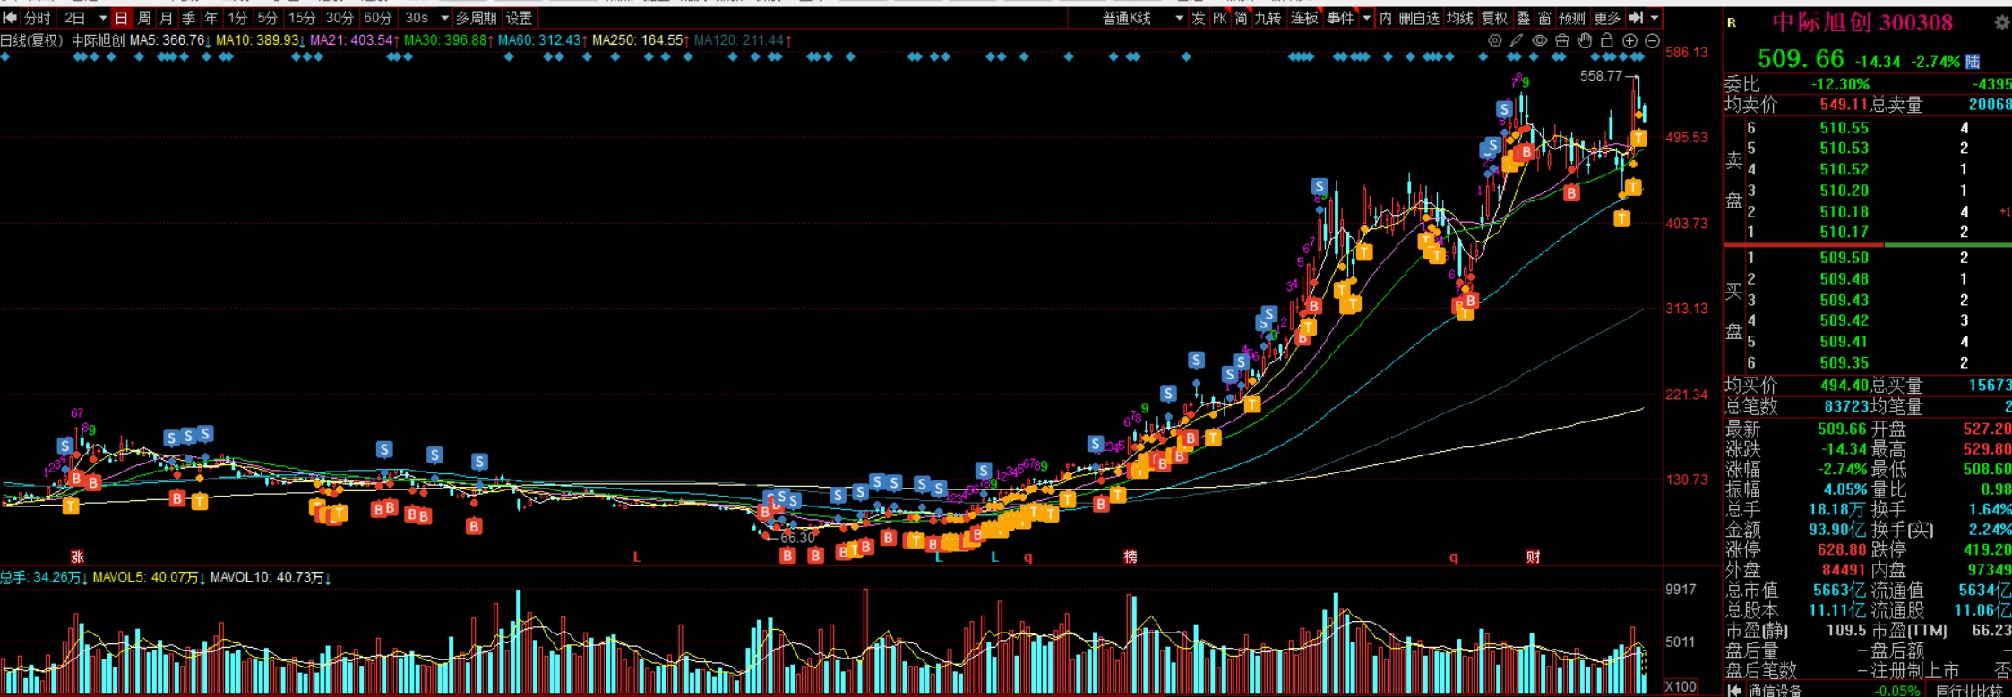Select the 周 weekly period tab

pos(144,18)
